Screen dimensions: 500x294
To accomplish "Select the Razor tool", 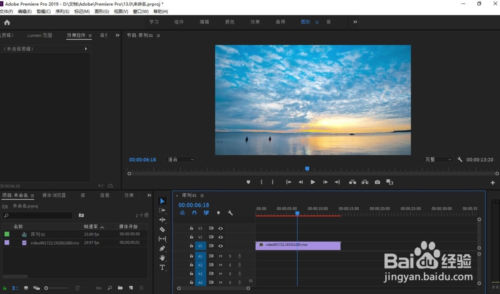I will tap(162, 229).
